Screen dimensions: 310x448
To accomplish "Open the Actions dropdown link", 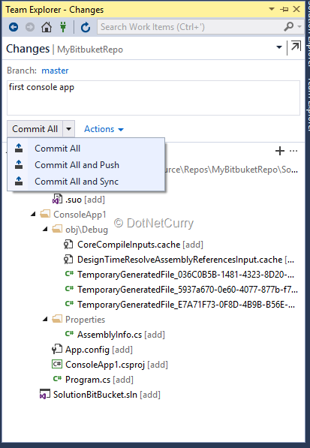I will click(104, 129).
